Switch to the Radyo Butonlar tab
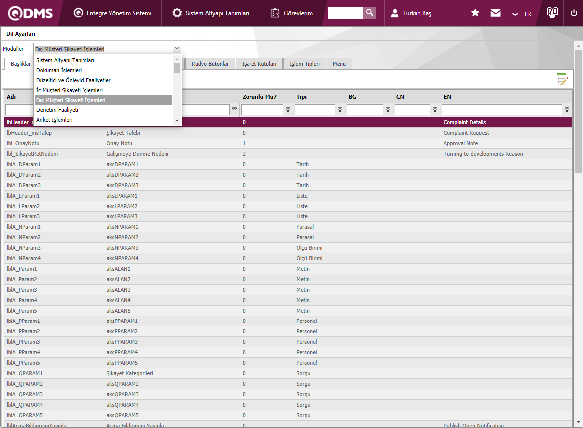583x428 pixels. click(210, 64)
